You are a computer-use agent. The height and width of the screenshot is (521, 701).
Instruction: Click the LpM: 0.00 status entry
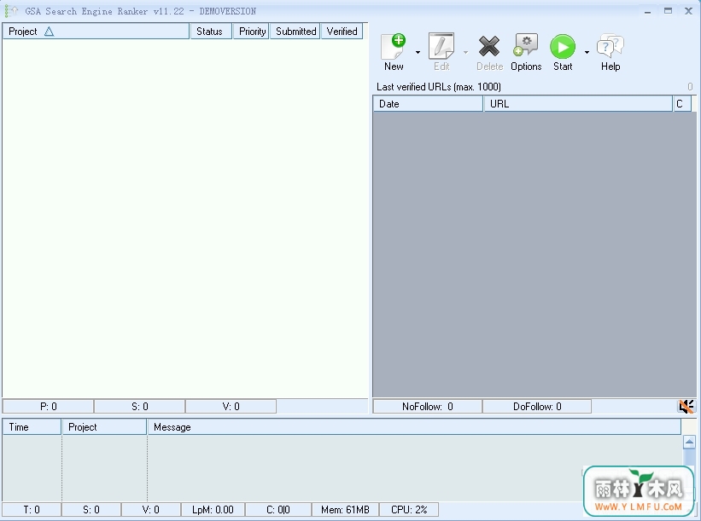pos(213,509)
